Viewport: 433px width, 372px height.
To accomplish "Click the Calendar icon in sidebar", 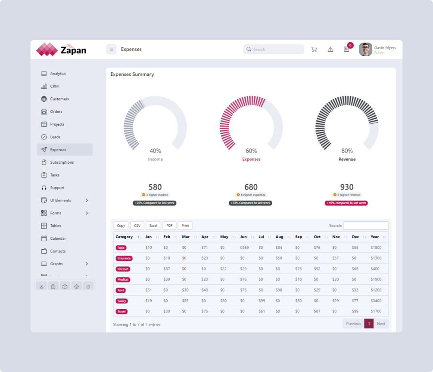I will pyautogui.click(x=44, y=239).
